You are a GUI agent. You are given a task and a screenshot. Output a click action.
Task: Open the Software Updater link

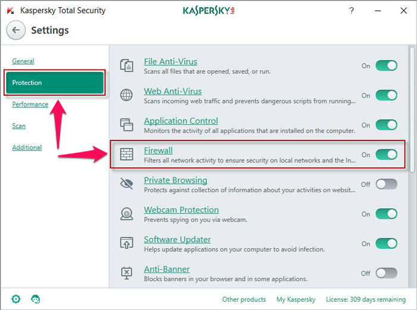coord(178,239)
